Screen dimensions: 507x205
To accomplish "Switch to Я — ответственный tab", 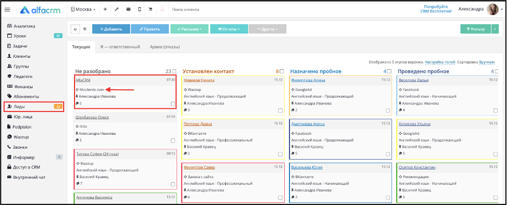I will tap(120, 47).
